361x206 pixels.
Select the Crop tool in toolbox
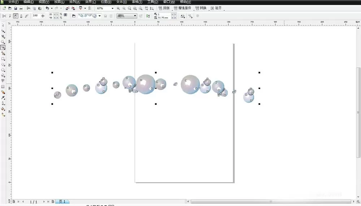click(x=3, y=37)
